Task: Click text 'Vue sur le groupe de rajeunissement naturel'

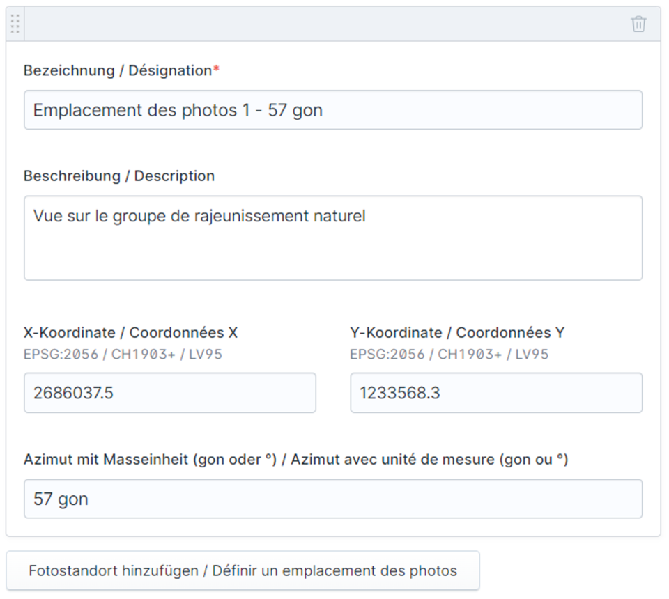Action: pos(199,217)
